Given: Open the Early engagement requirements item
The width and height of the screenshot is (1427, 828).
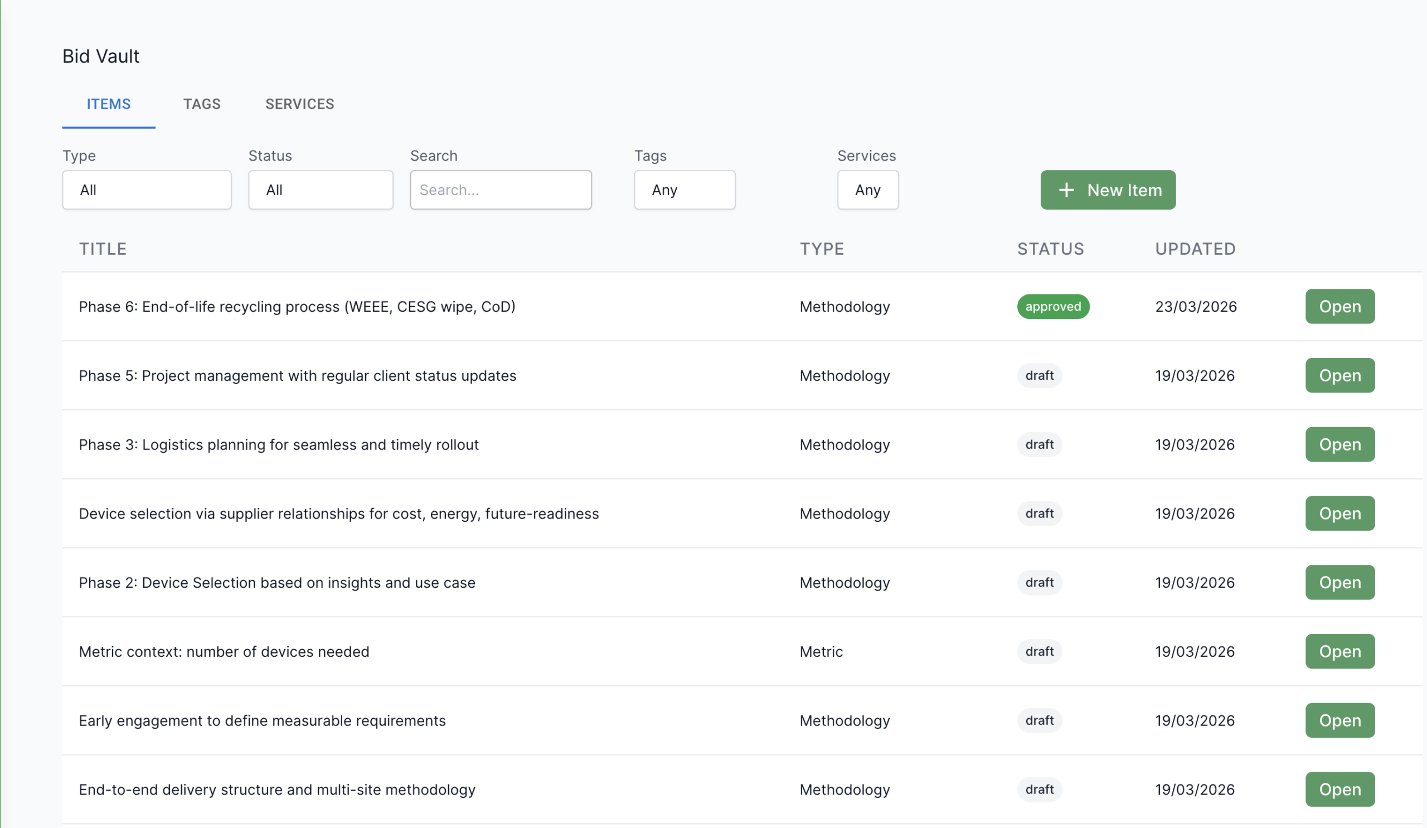Looking at the screenshot, I should click(1339, 721).
